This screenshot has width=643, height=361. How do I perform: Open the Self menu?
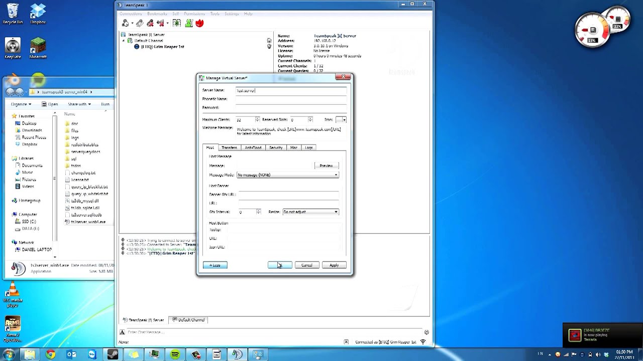click(176, 14)
